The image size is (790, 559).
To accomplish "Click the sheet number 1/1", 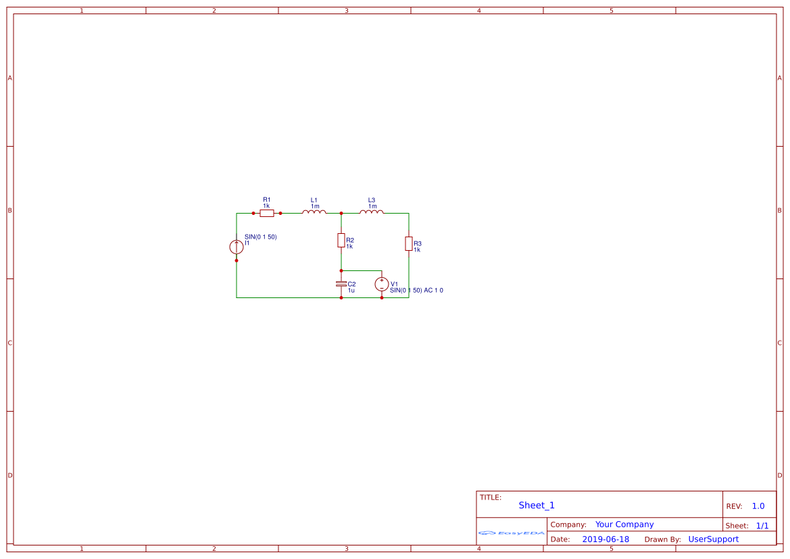I will [x=762, y=525].
